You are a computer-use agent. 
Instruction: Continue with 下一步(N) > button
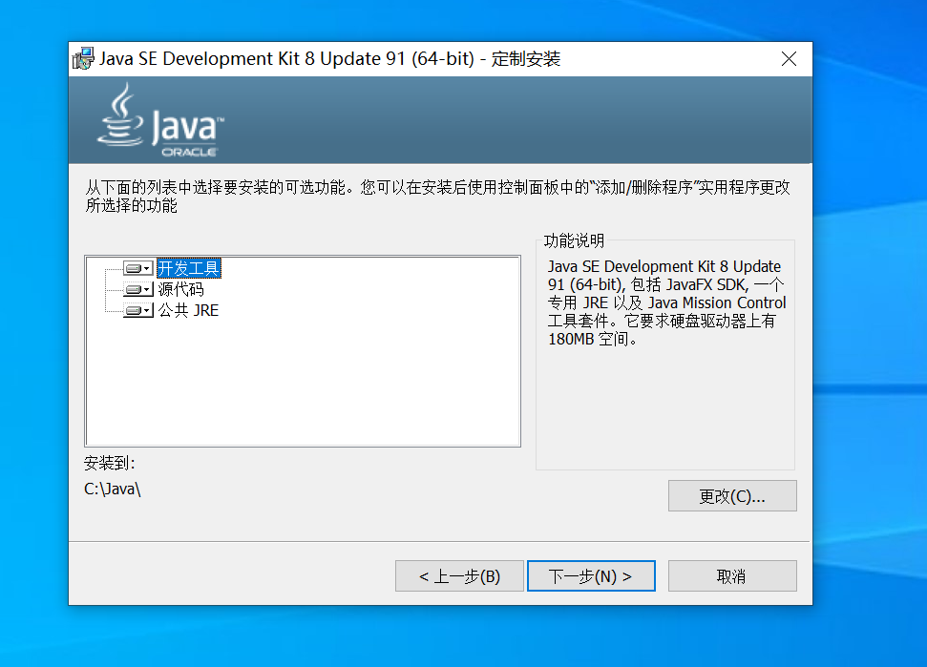click(x=591, y=576)
